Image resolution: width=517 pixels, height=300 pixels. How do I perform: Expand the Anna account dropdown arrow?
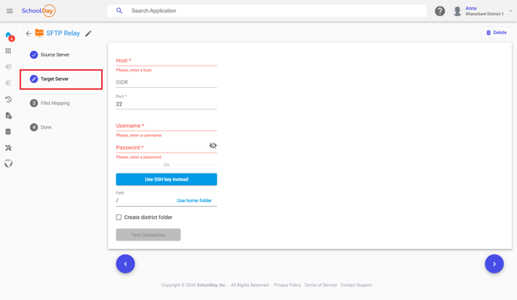pyautogui.click(x=510, y=11)
